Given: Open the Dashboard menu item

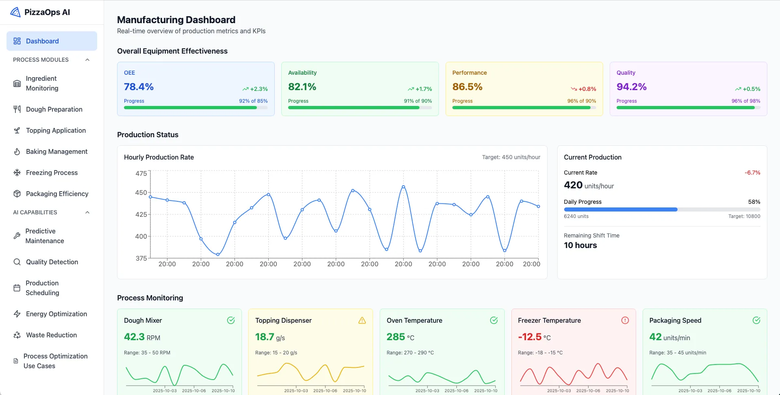Looking at the screenshot, I should (x=52, y=41).
